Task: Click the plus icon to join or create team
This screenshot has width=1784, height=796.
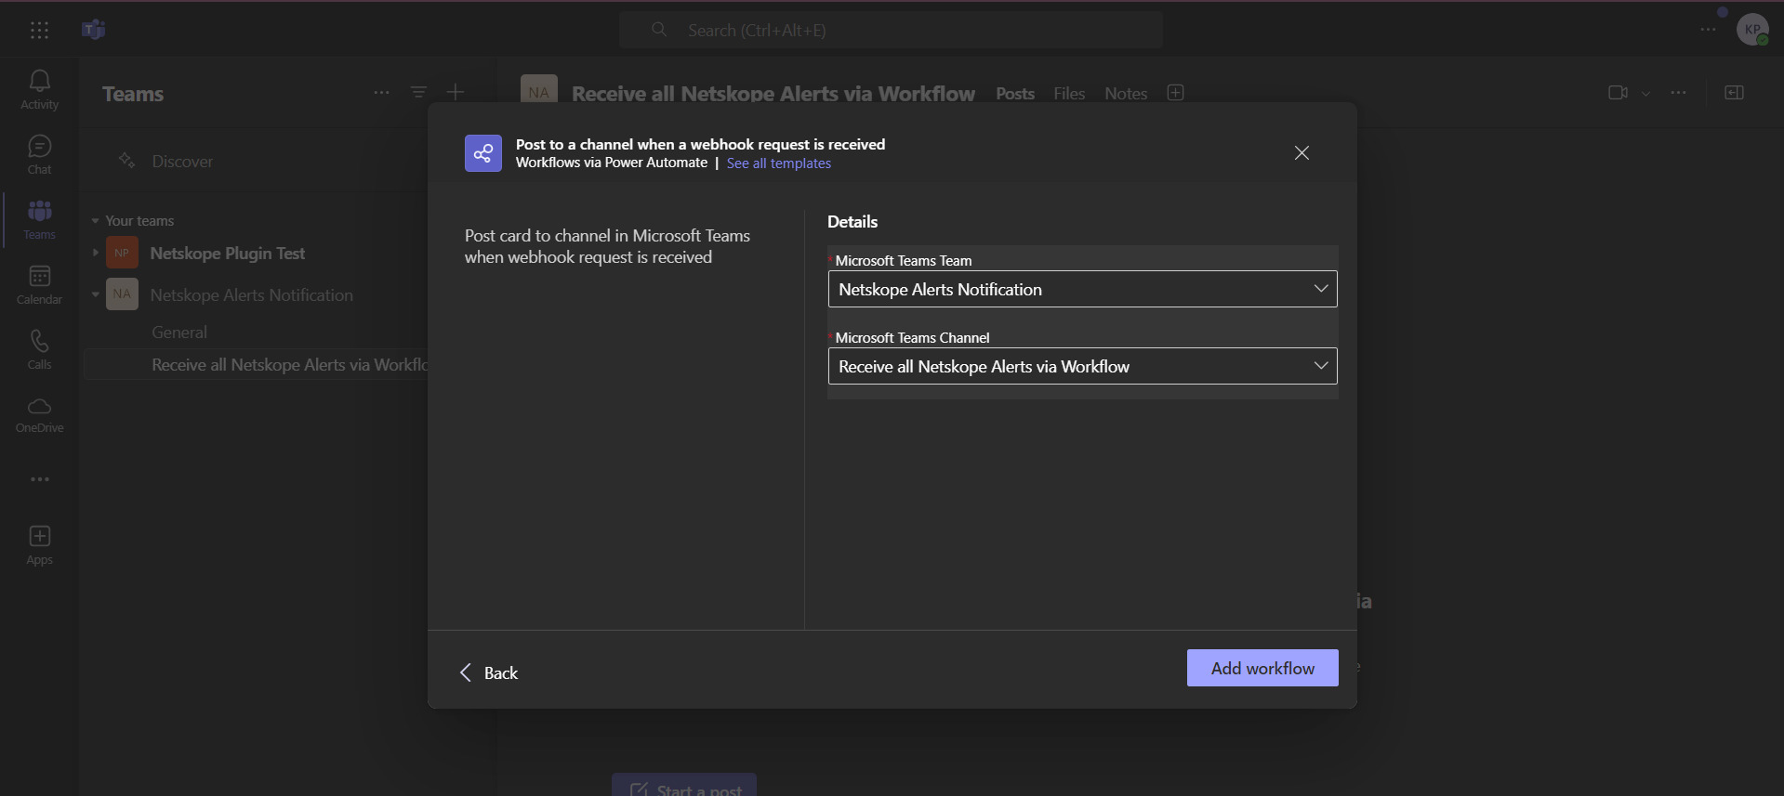Action: click(456, 92)
